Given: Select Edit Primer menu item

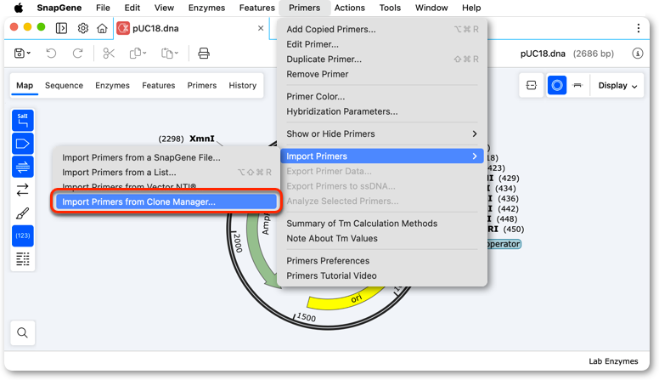Looking at the screenshot, I should (x=381, y=44).
